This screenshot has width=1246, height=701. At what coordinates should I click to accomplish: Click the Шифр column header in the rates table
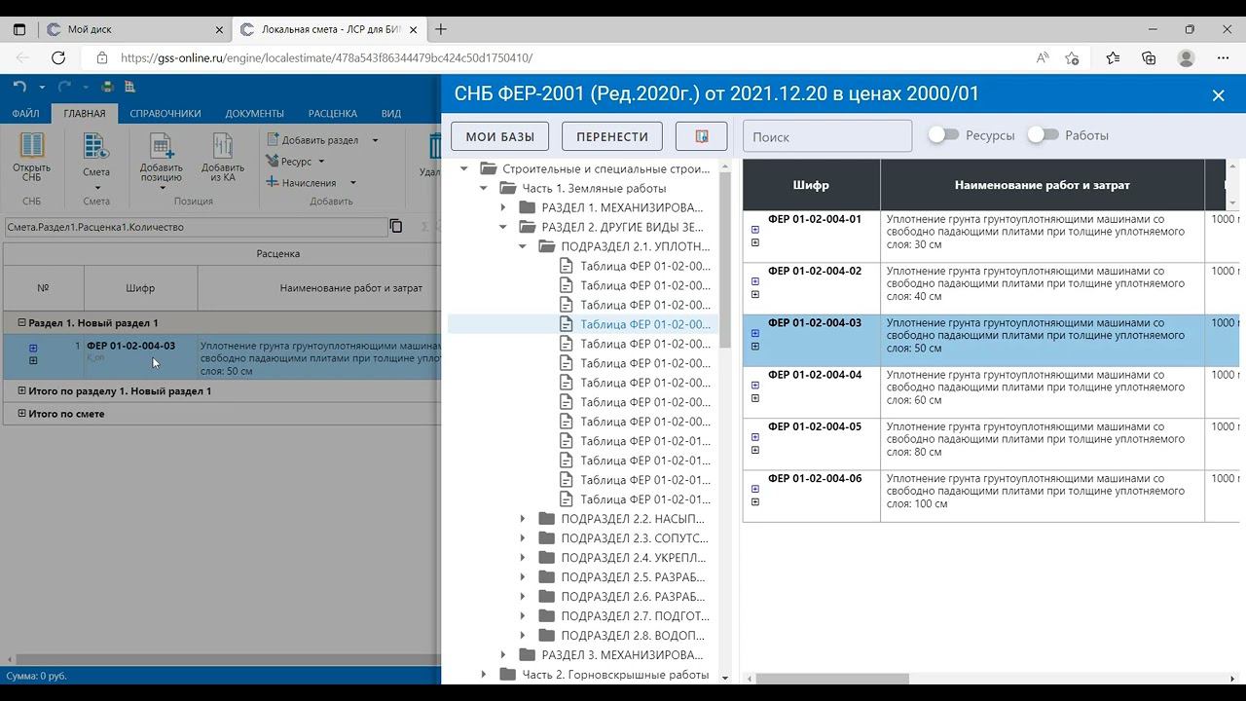pyautogui.click(x=811, y=185)
